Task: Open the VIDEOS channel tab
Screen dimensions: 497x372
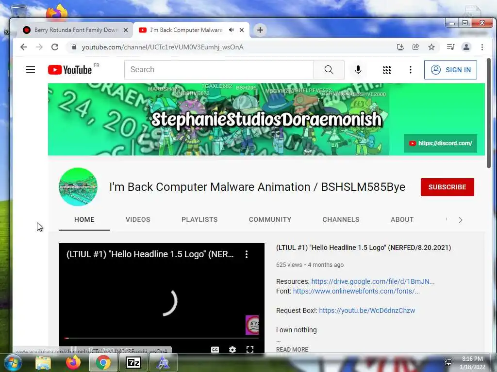Action: [138, 219]
